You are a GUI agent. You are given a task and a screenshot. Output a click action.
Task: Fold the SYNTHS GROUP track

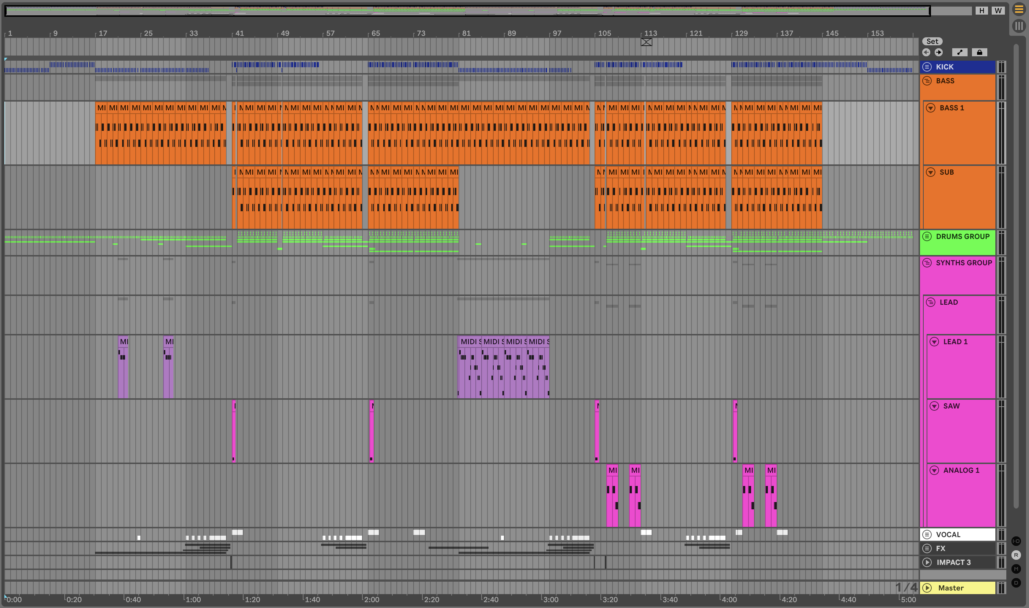tap(927, 263)
